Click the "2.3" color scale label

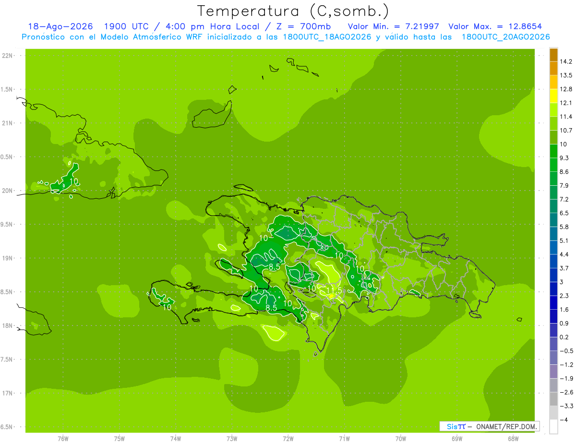564,296
